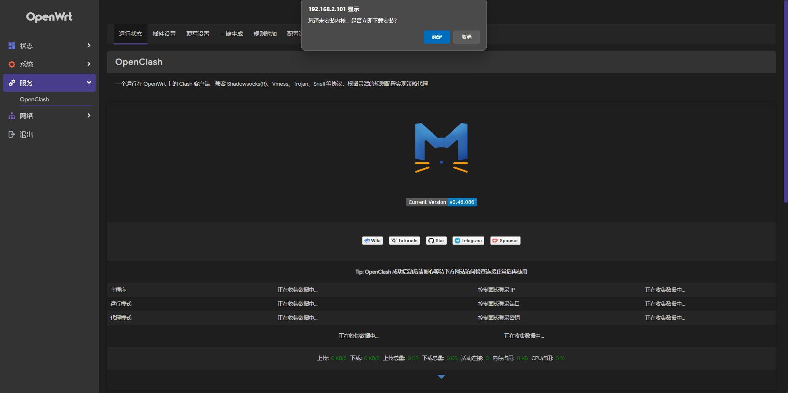
Task: Select the 系统 (System) gear icon
Action: tap(12, 64)
